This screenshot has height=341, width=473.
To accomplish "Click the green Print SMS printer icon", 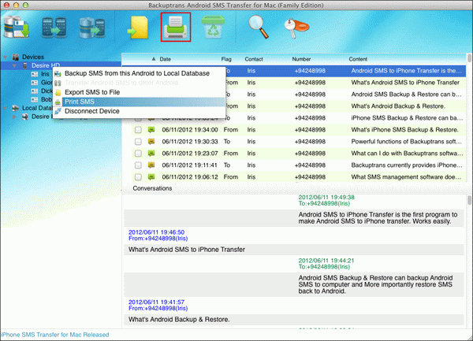I will pos(176,27).
